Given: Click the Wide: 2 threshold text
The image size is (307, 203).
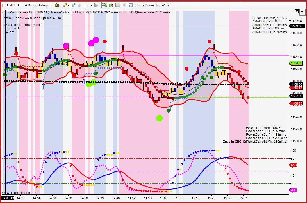Looking at the screenshot, I should pyautogui.click(x=11, y=32).
